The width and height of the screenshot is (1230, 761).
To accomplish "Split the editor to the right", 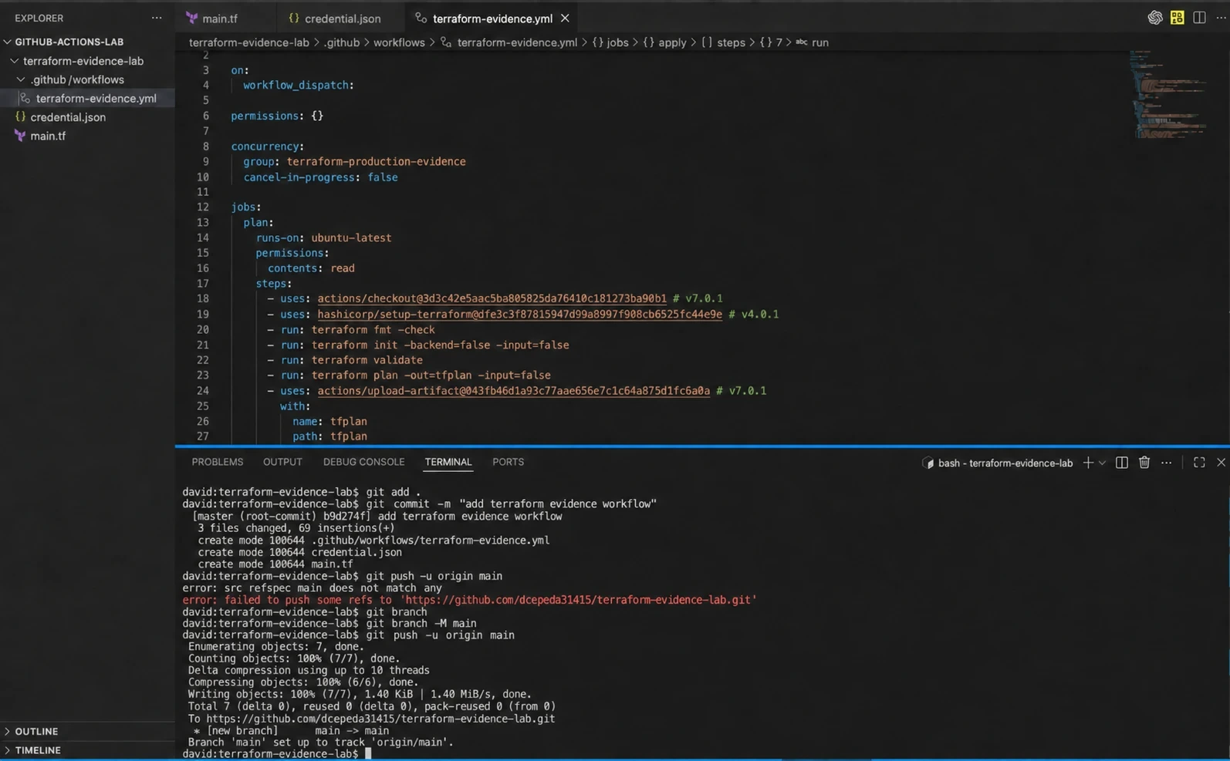I will [x=1199, y=18].
